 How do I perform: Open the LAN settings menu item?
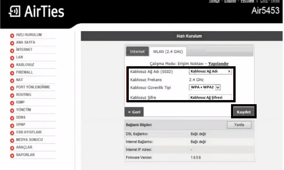coord(19,57)
